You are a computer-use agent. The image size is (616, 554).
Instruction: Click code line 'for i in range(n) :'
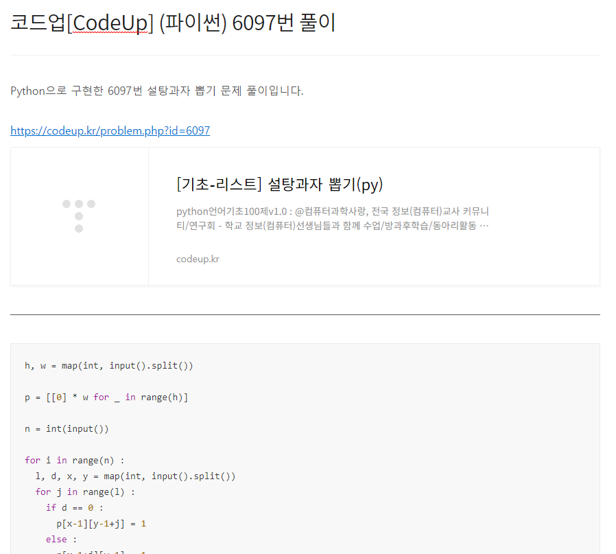point(74,461)
